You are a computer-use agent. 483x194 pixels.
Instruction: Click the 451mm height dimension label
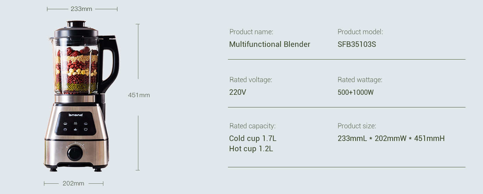tap(139, 95)
